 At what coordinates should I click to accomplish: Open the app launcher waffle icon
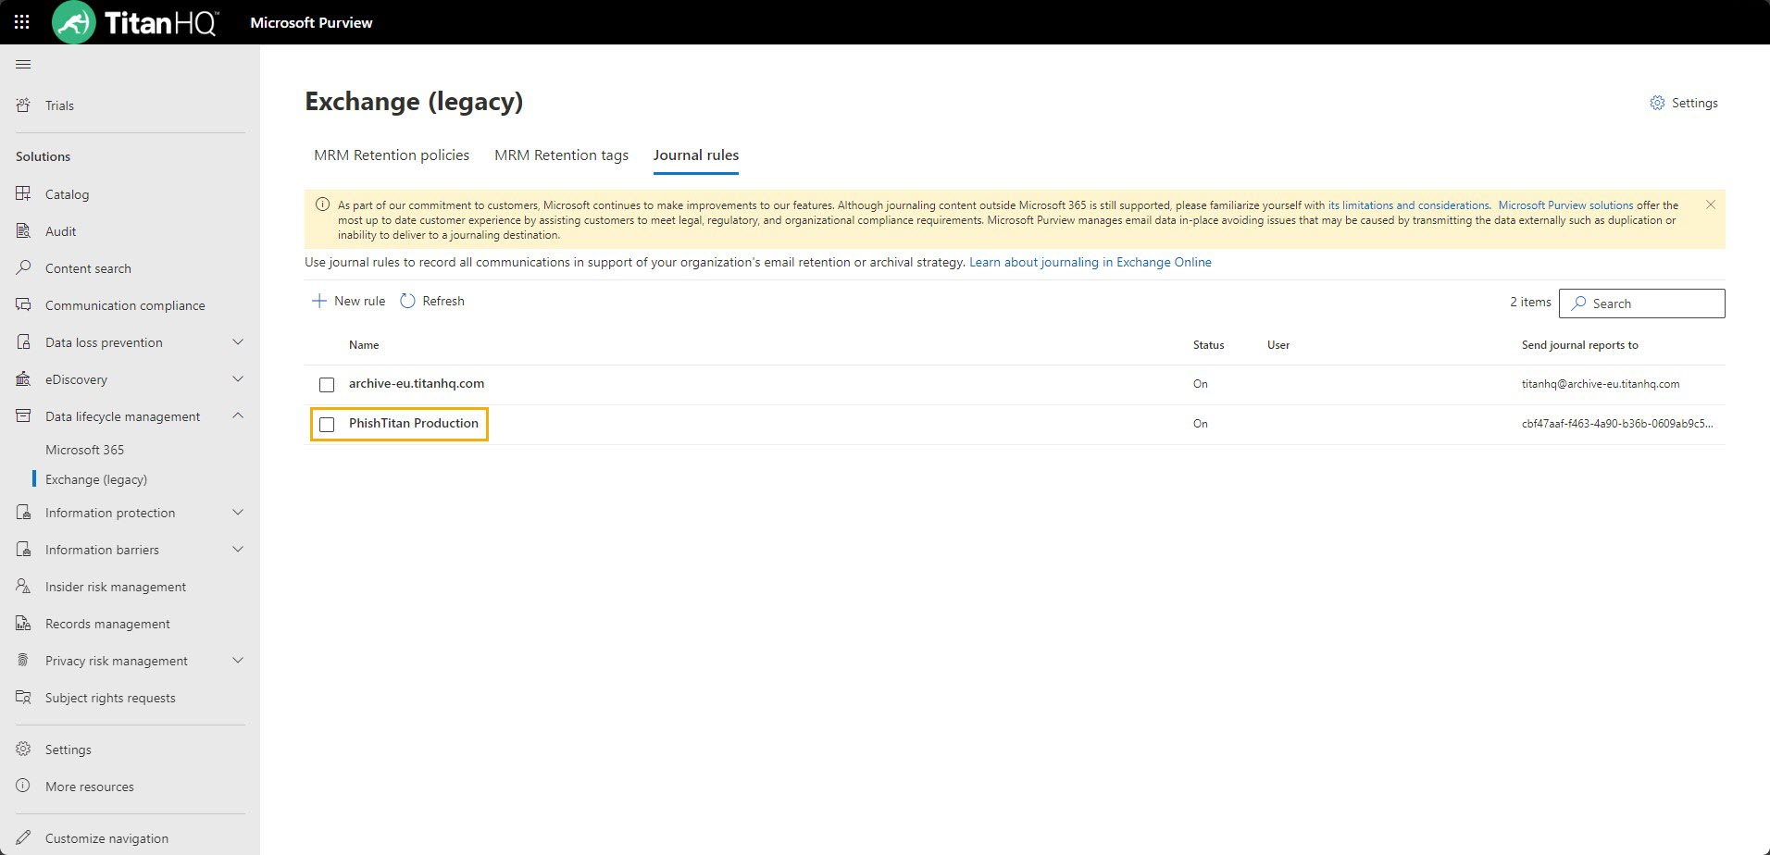tap(22, 22)
